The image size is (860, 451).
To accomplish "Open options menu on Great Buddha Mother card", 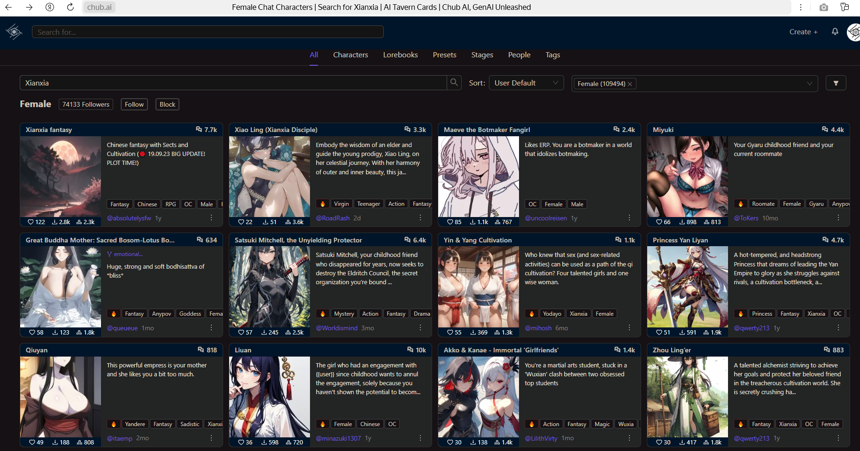I will pos(211,328).
